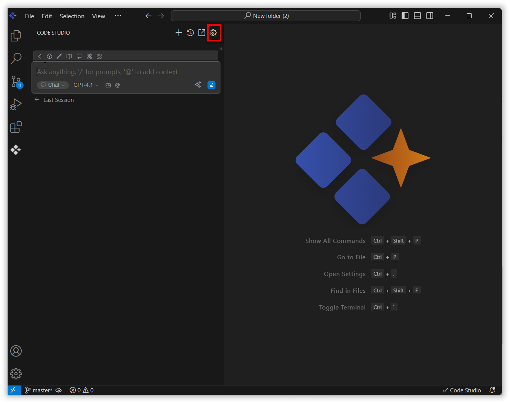Toggle the secondary side bar layout button
The image size is (510, 403).
pos(430,16)
